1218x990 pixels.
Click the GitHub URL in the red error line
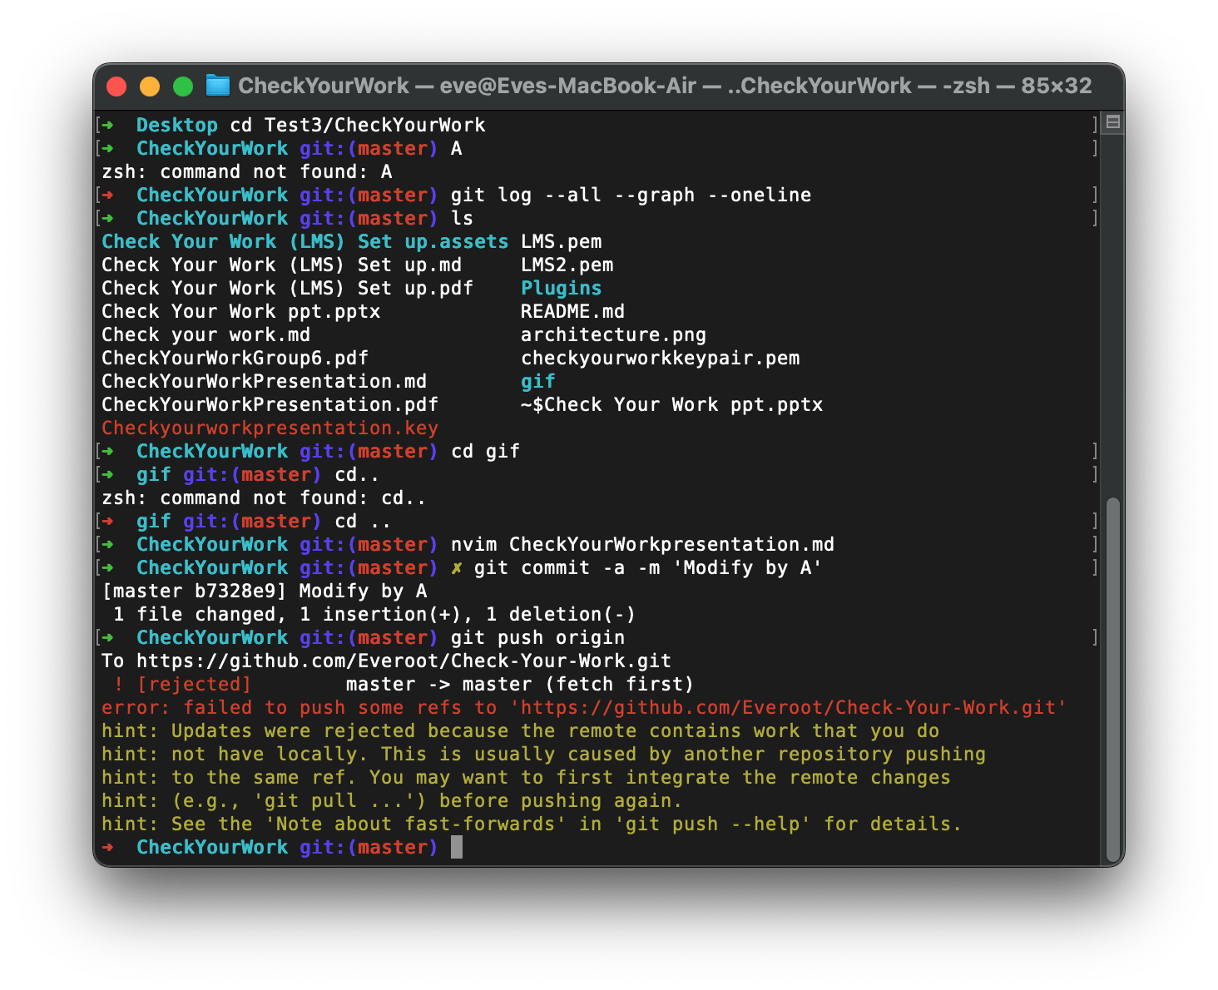point(788,707)
